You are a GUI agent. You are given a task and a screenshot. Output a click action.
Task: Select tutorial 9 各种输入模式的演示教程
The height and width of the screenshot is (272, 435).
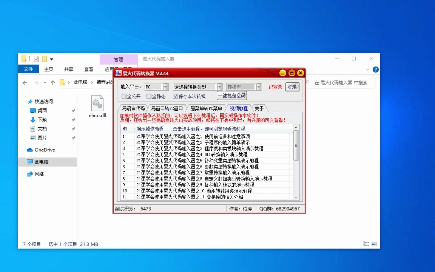point(206,185)
